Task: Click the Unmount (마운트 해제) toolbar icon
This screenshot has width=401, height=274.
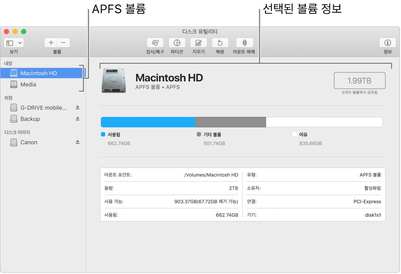Action: (245, 43)
